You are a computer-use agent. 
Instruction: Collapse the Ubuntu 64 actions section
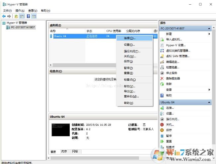click(x=209, y=102)
